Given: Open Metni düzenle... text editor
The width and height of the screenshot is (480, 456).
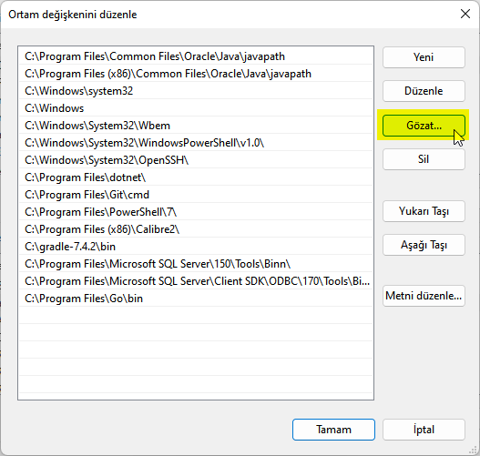Looking at the screenshot, I should pyautogui.click(x=424, y=296).
